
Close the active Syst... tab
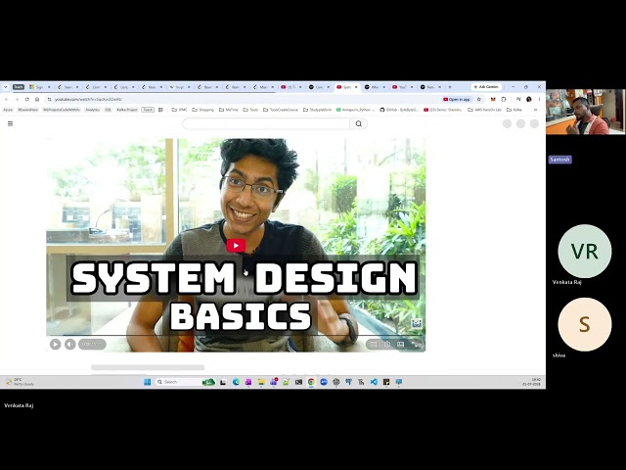point(356,87)
